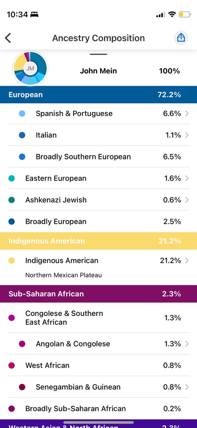Open Indigenous American 21.2% chevron
197x428 pixels.
(x=187, y=261)
